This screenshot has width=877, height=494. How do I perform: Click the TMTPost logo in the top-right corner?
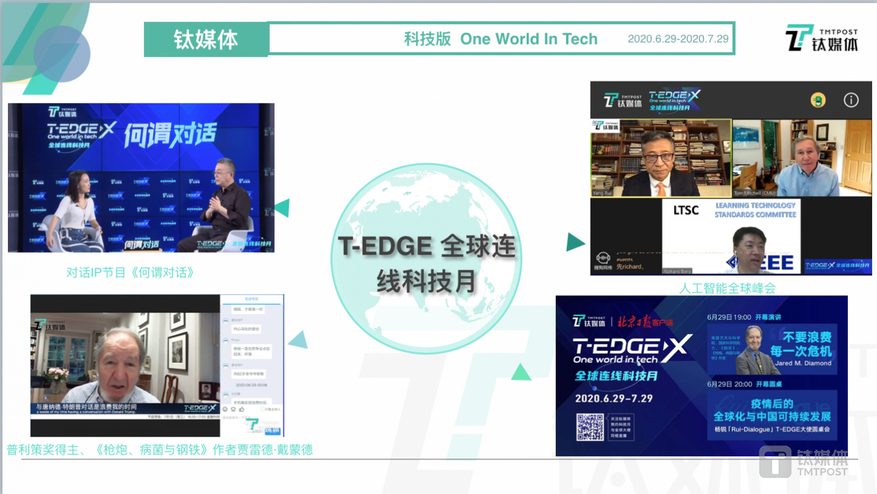pos(821,37)
